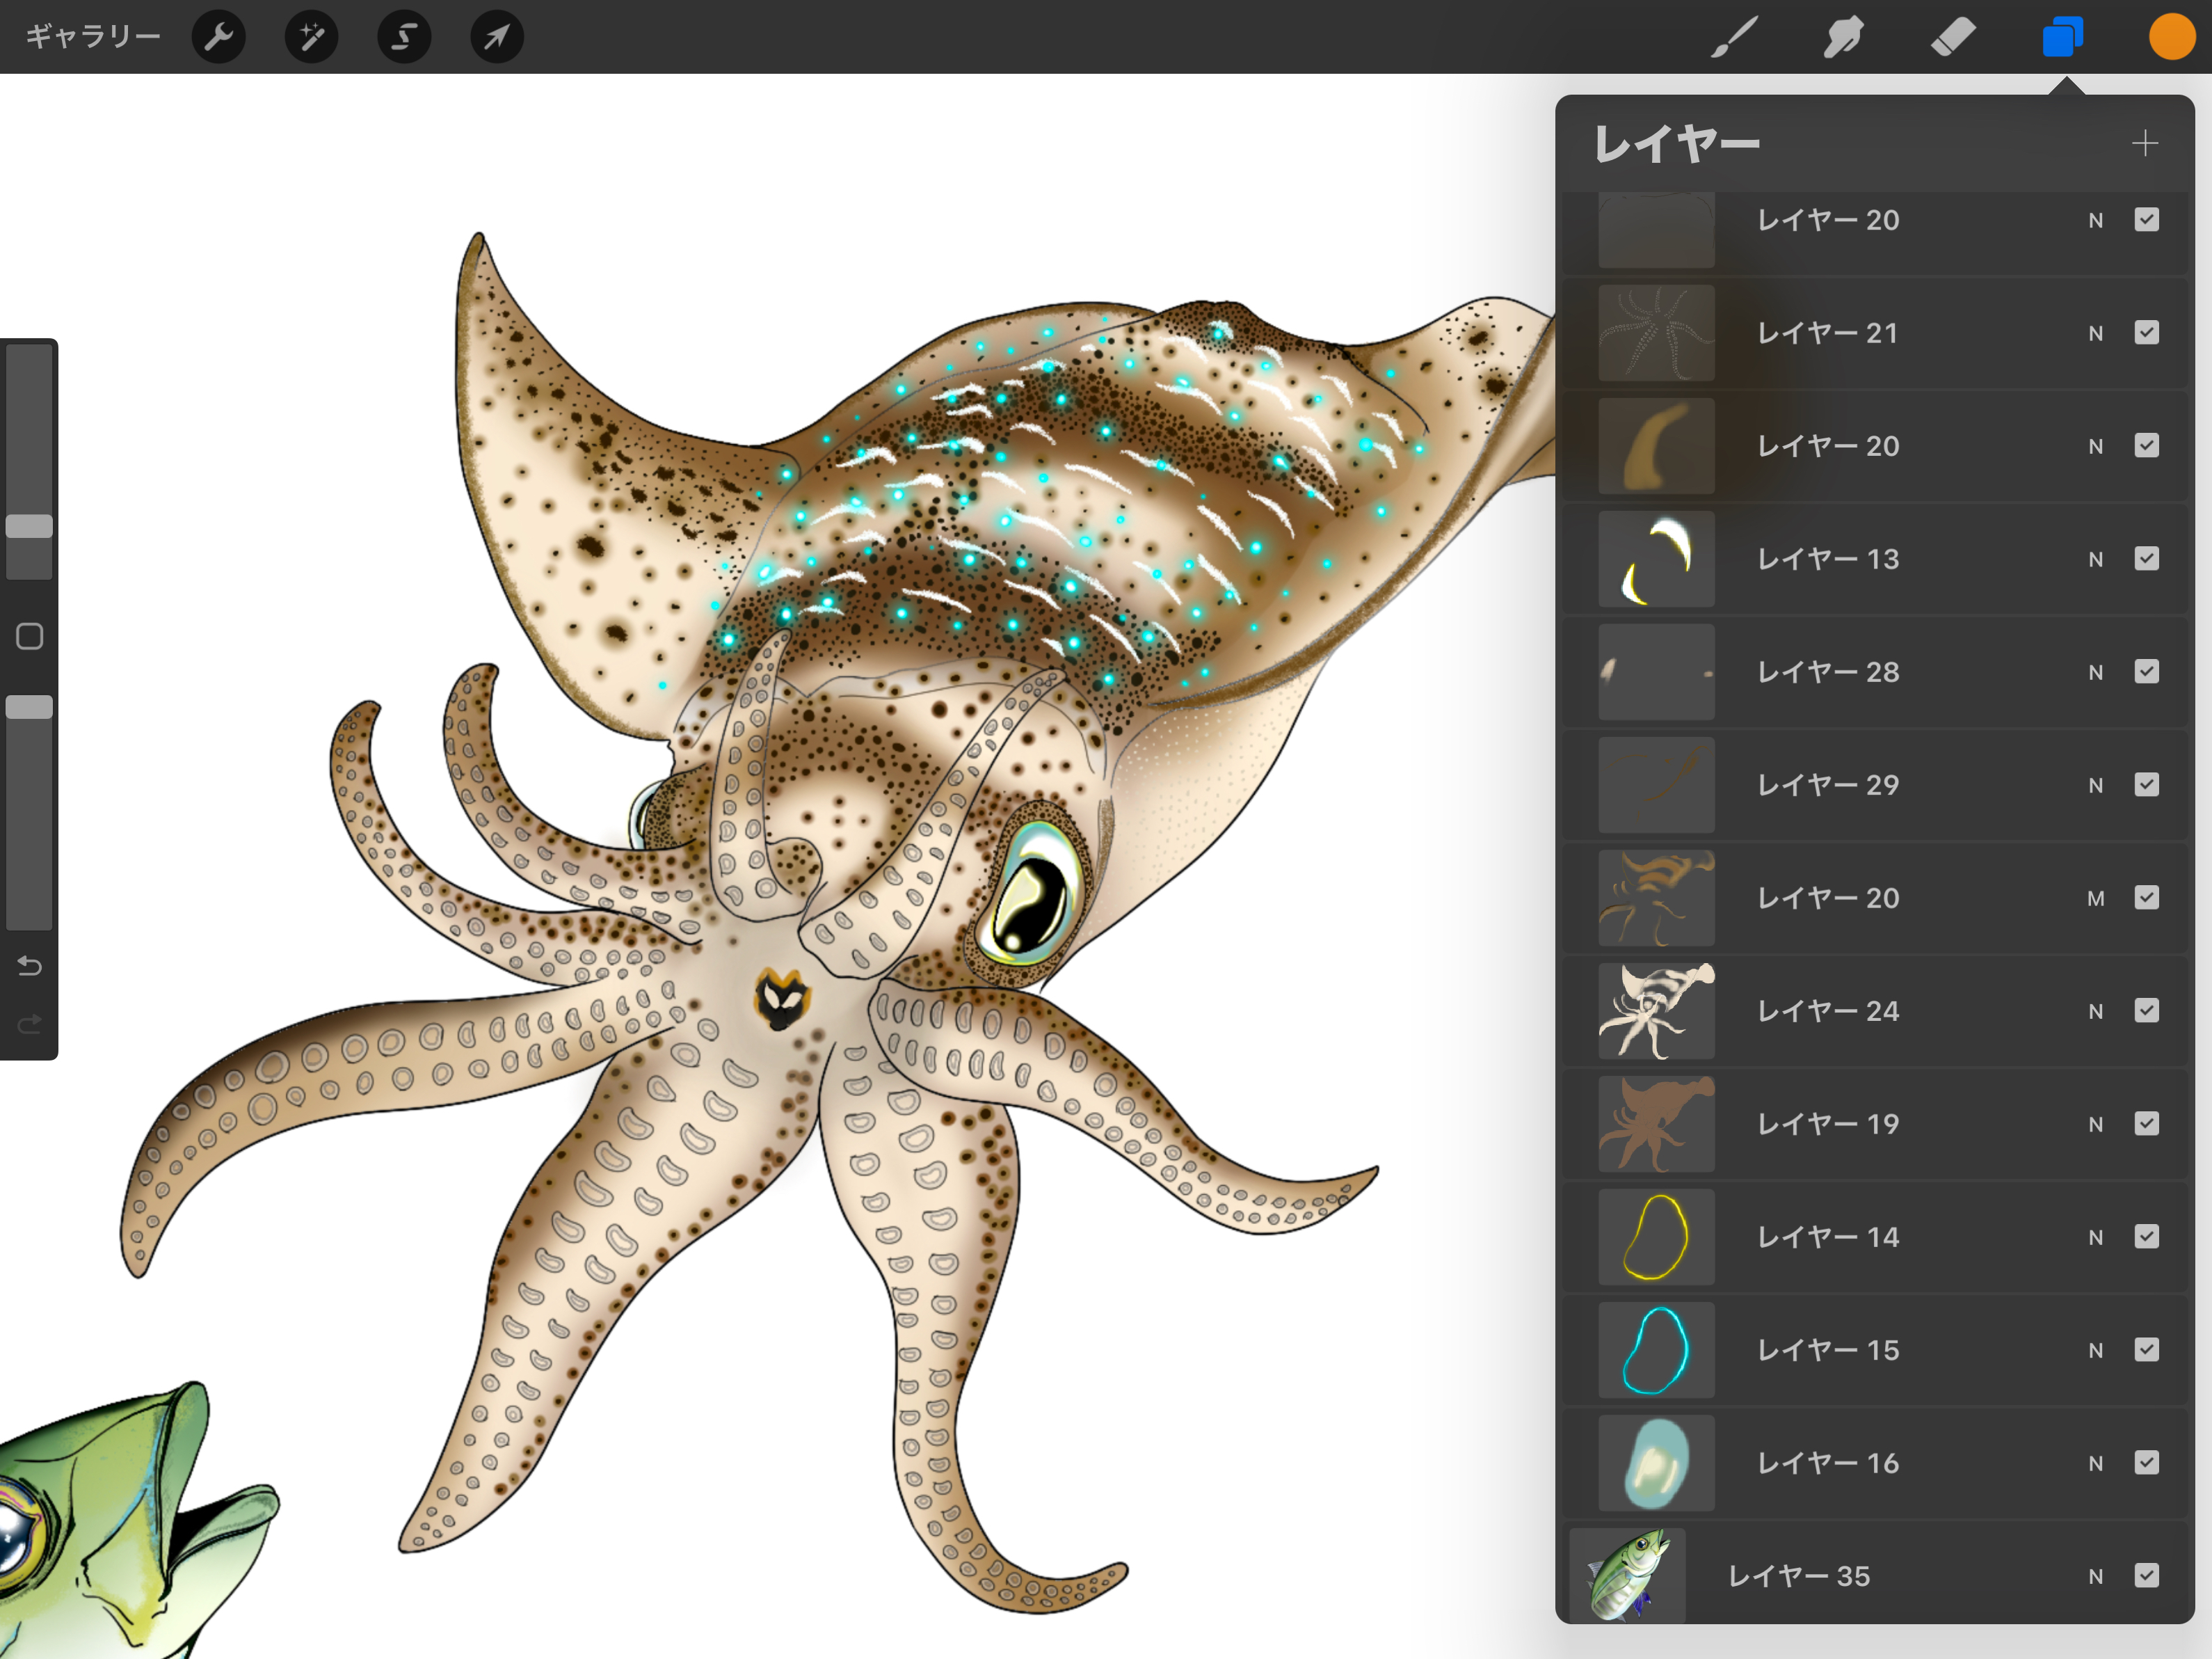Screen dimensions: 2212x1659
Task: Select the Smudge tool
Action: coord(1843,37)
